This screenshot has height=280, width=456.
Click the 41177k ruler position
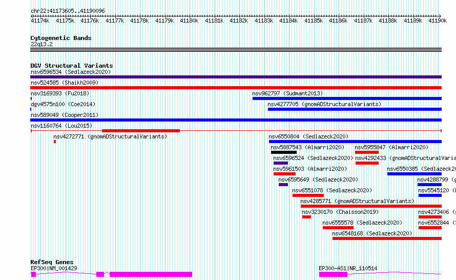pyautogui.click(x=115, y=21)
